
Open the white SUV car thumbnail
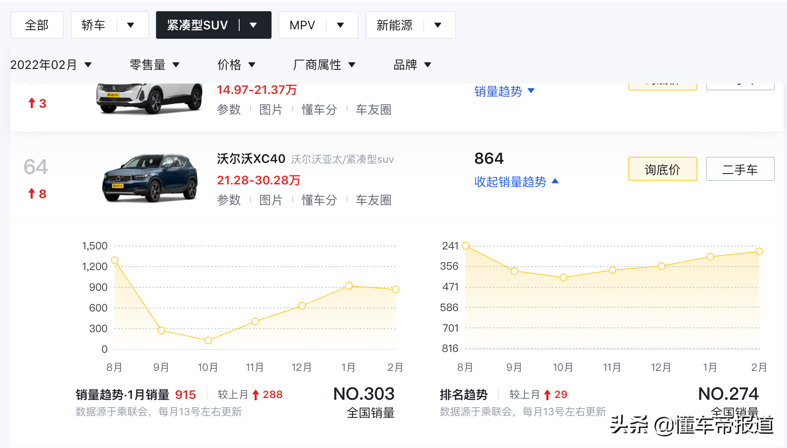pos(149,98)
